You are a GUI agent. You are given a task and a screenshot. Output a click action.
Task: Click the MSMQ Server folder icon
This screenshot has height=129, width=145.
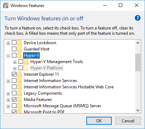pyautogui.click(x=19, y=106)
